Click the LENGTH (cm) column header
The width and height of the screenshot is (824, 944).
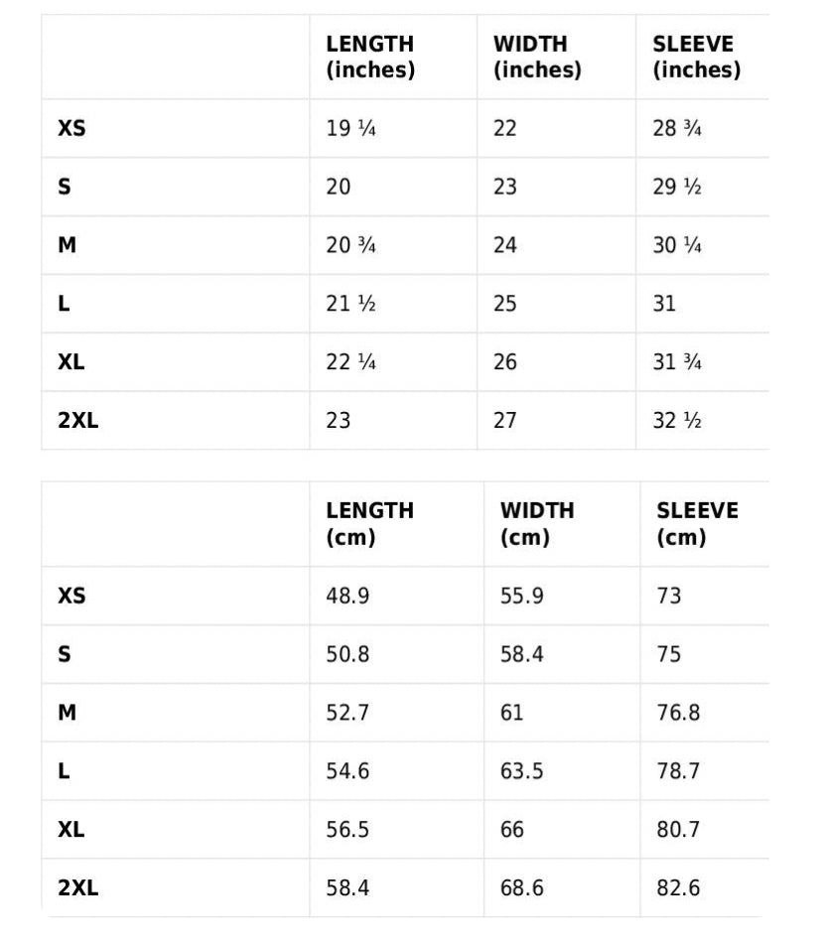(370, 523)
